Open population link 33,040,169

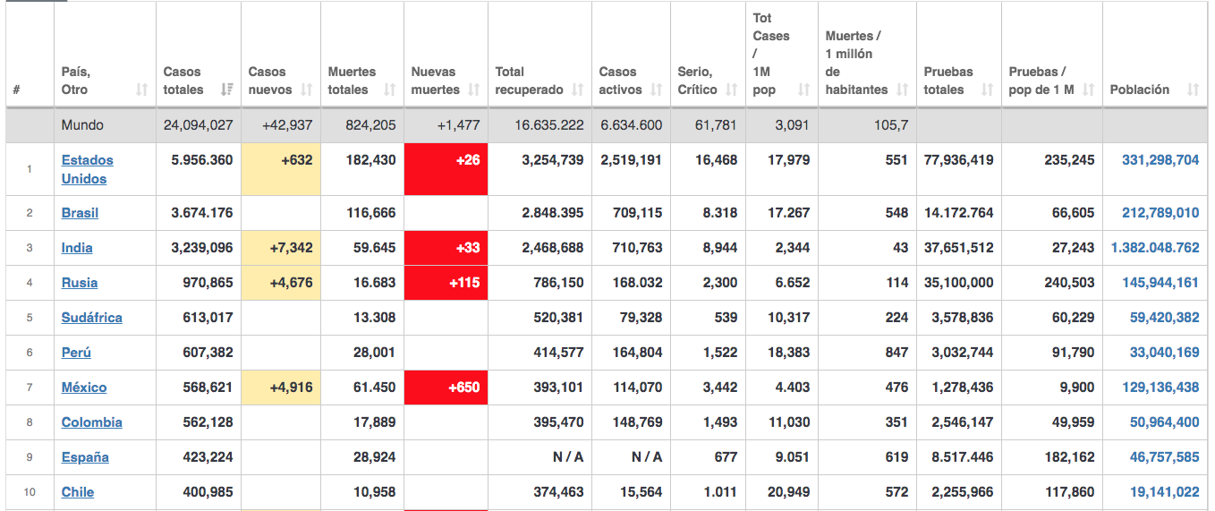[x=1164, y=353]
